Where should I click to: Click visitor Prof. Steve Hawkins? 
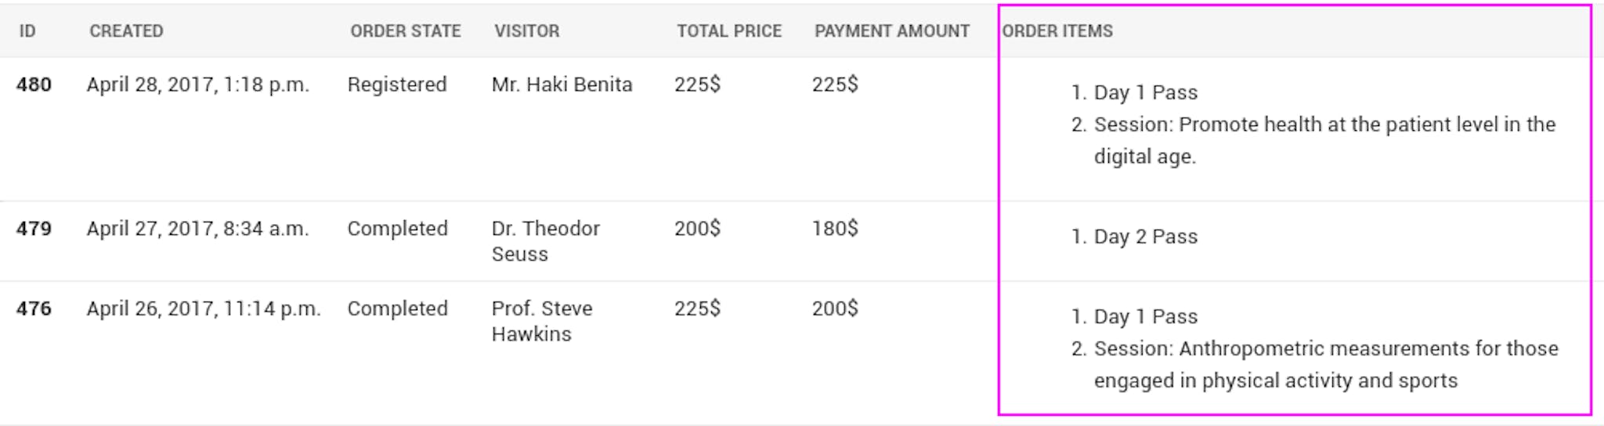[542, 321]
